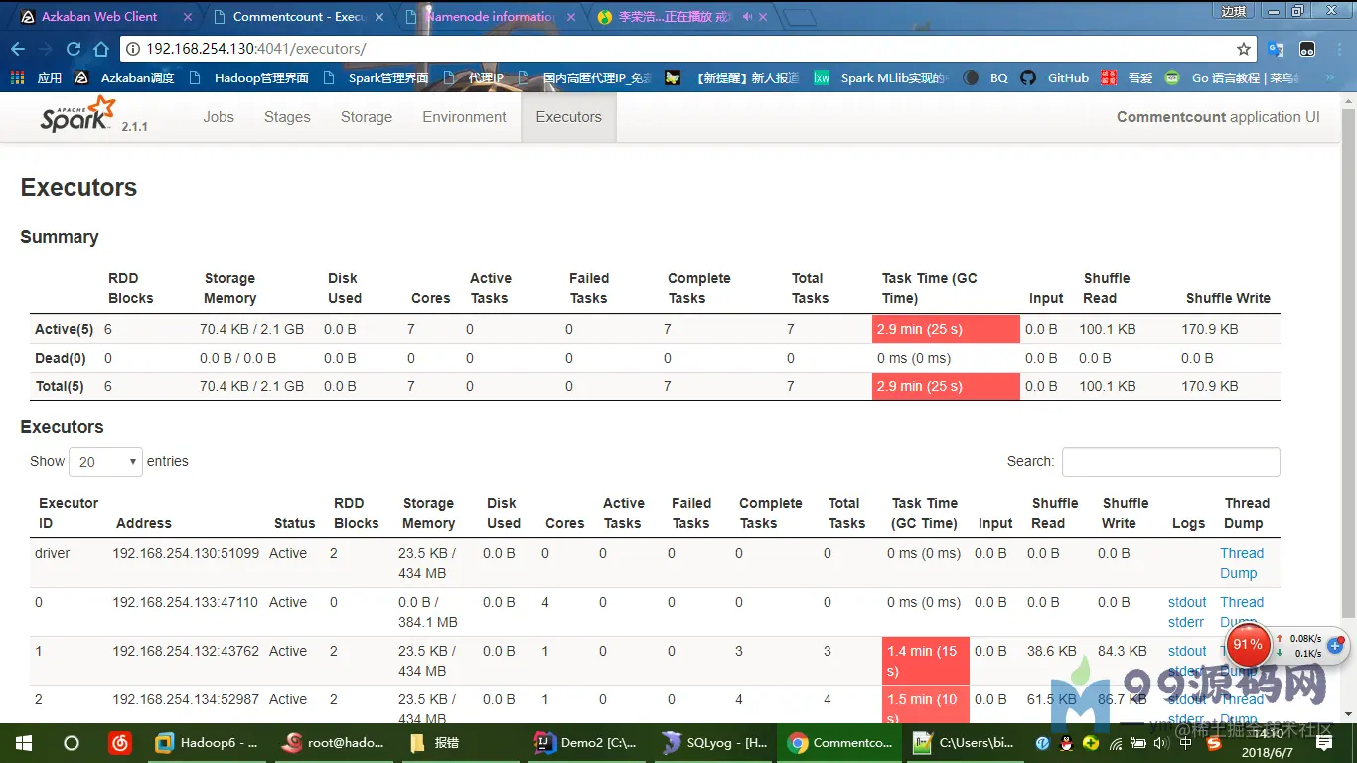
Task: Sort executors by Task Time column
Action: (925, 513)
